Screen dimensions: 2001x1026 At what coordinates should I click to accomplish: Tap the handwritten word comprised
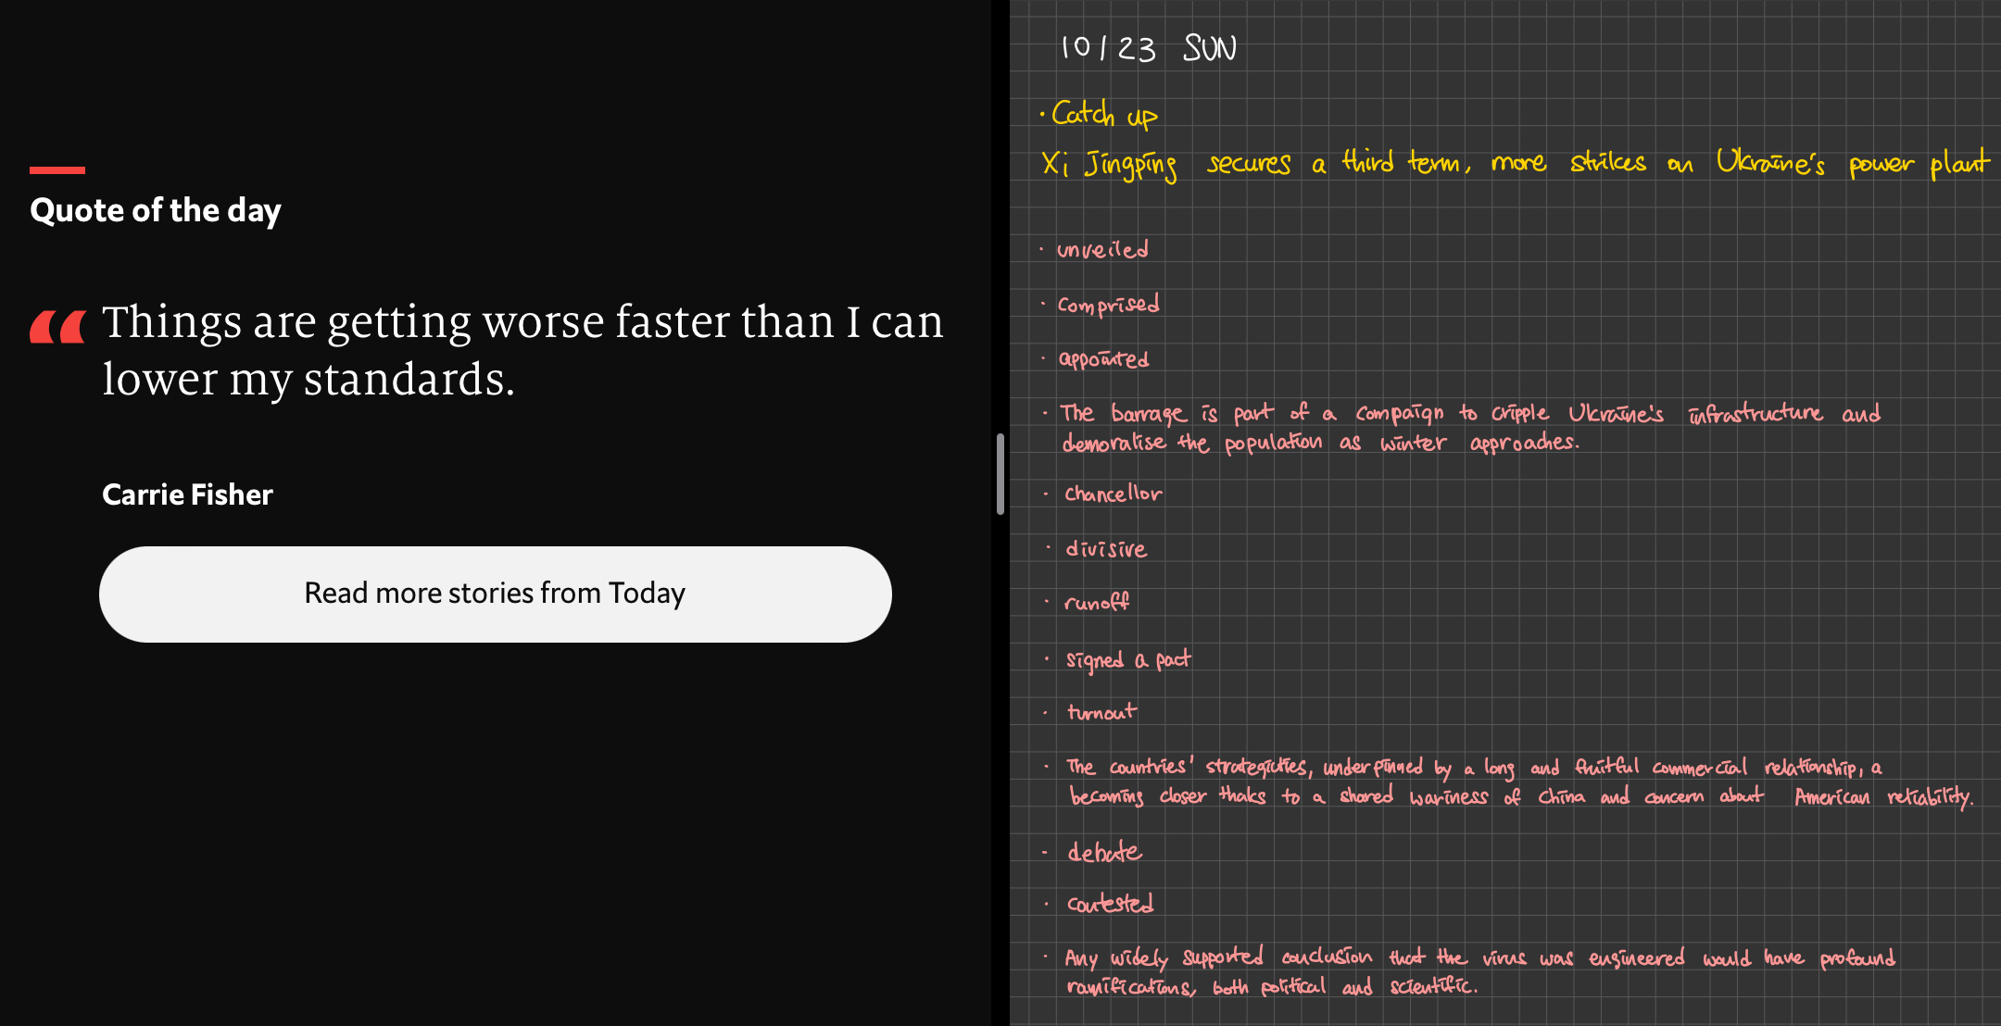tap(1108, 305)
